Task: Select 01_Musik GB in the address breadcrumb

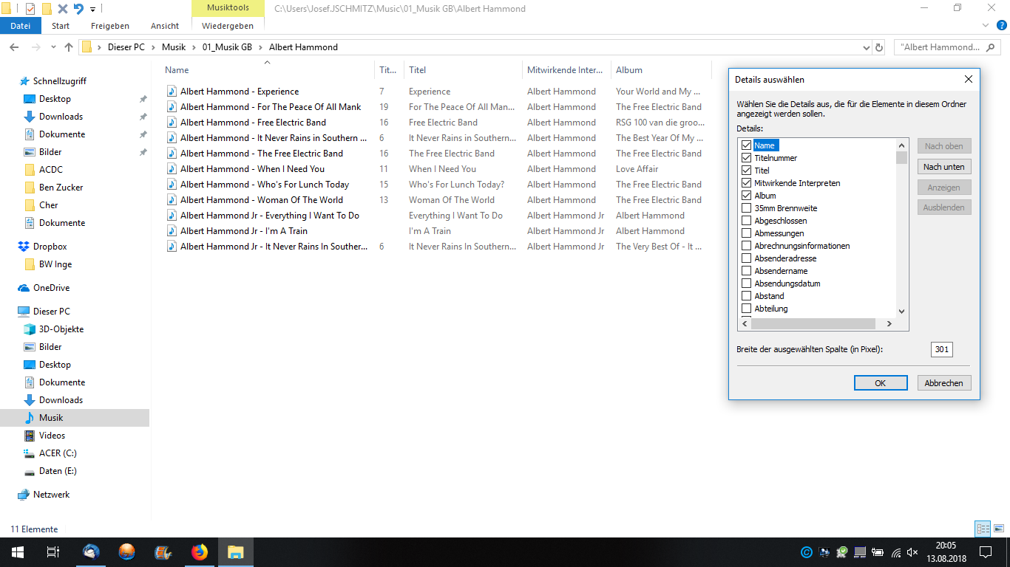Action: pos(227,47)
